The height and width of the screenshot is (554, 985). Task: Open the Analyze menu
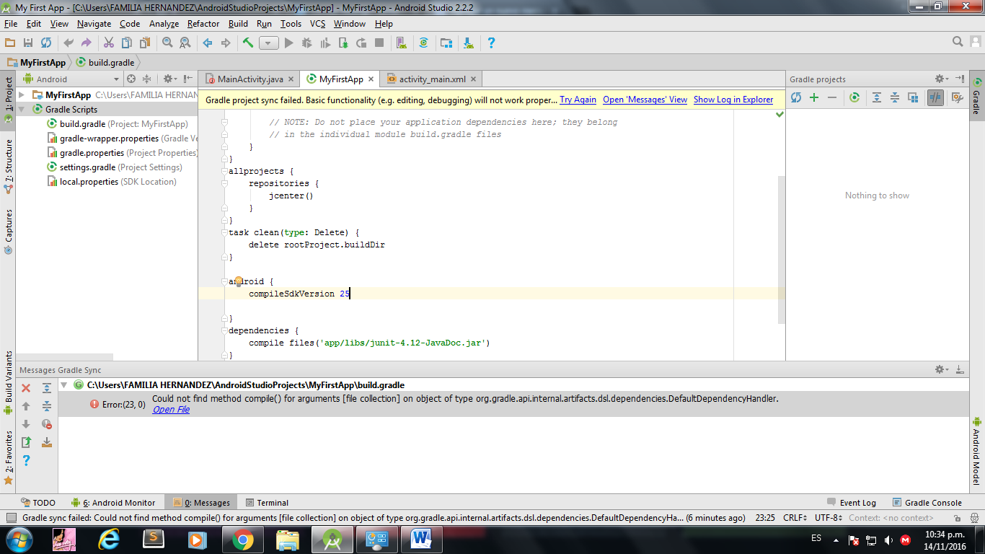(x=164, y=24)
